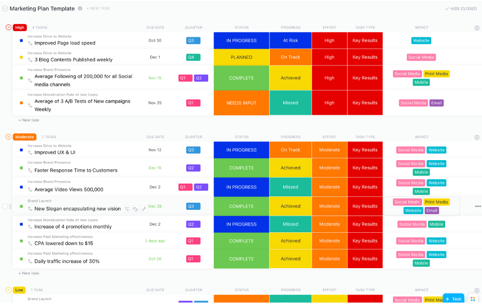The width and height of the screenshot is (482, 304).
Task: Collapse the High priority group
Action: (9, 27)
